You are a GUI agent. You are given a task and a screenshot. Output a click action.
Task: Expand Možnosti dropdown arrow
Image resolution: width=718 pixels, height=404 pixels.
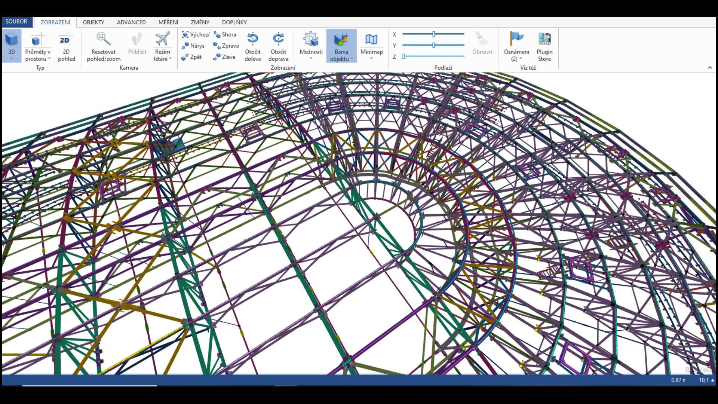coord(311,58)
